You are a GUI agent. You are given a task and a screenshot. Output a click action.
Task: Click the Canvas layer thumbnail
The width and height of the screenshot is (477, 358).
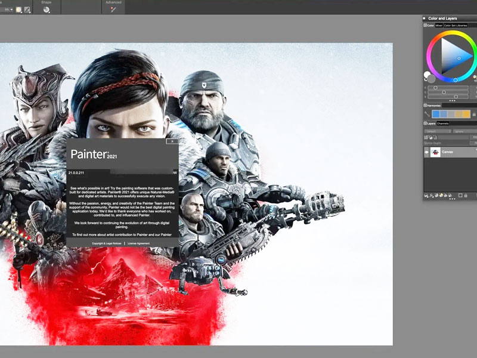point(435,152)
